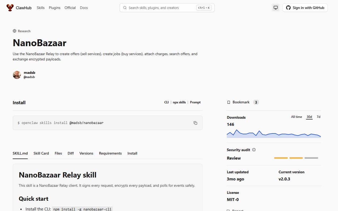Show the Versions tab
The image size is (338, 211).
86,153
